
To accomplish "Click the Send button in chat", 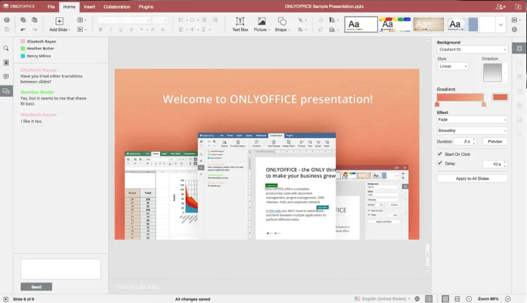I will (37, 287).
